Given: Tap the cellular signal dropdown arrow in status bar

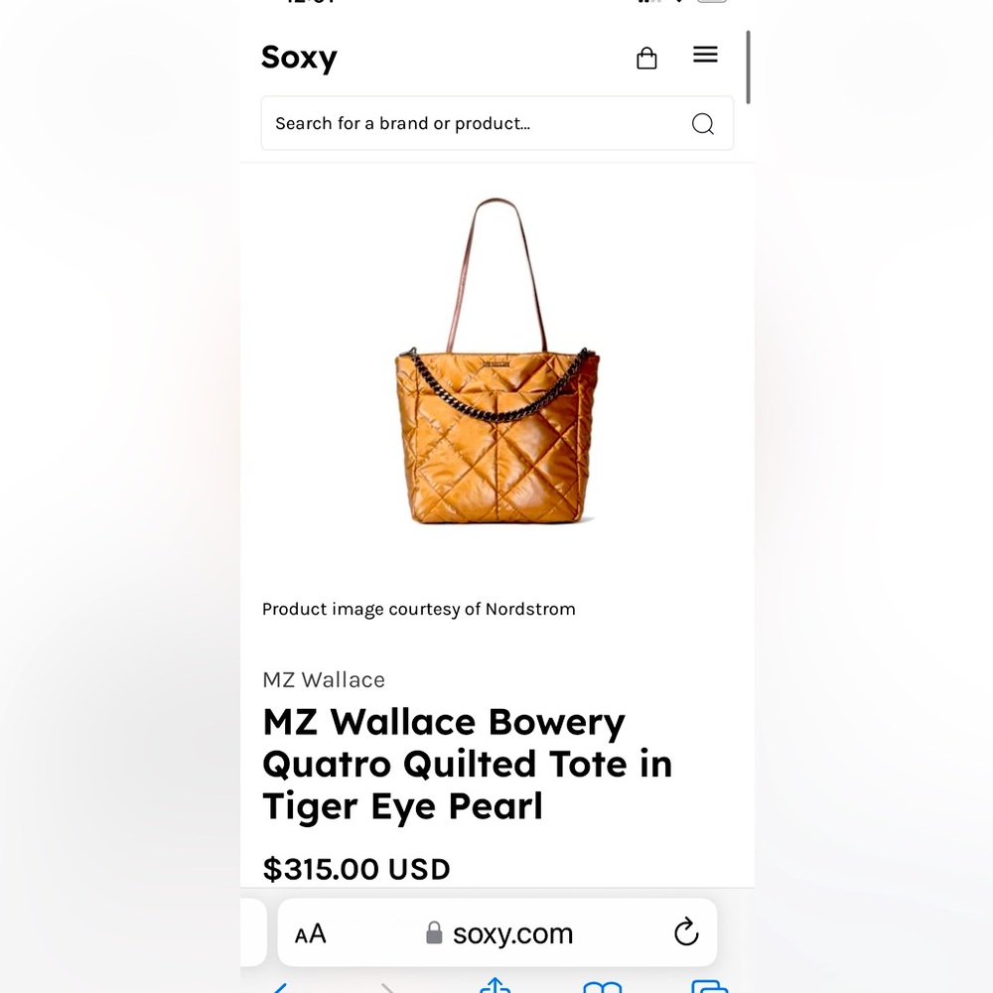Looking at the screenshot, I should coord(679,2).
